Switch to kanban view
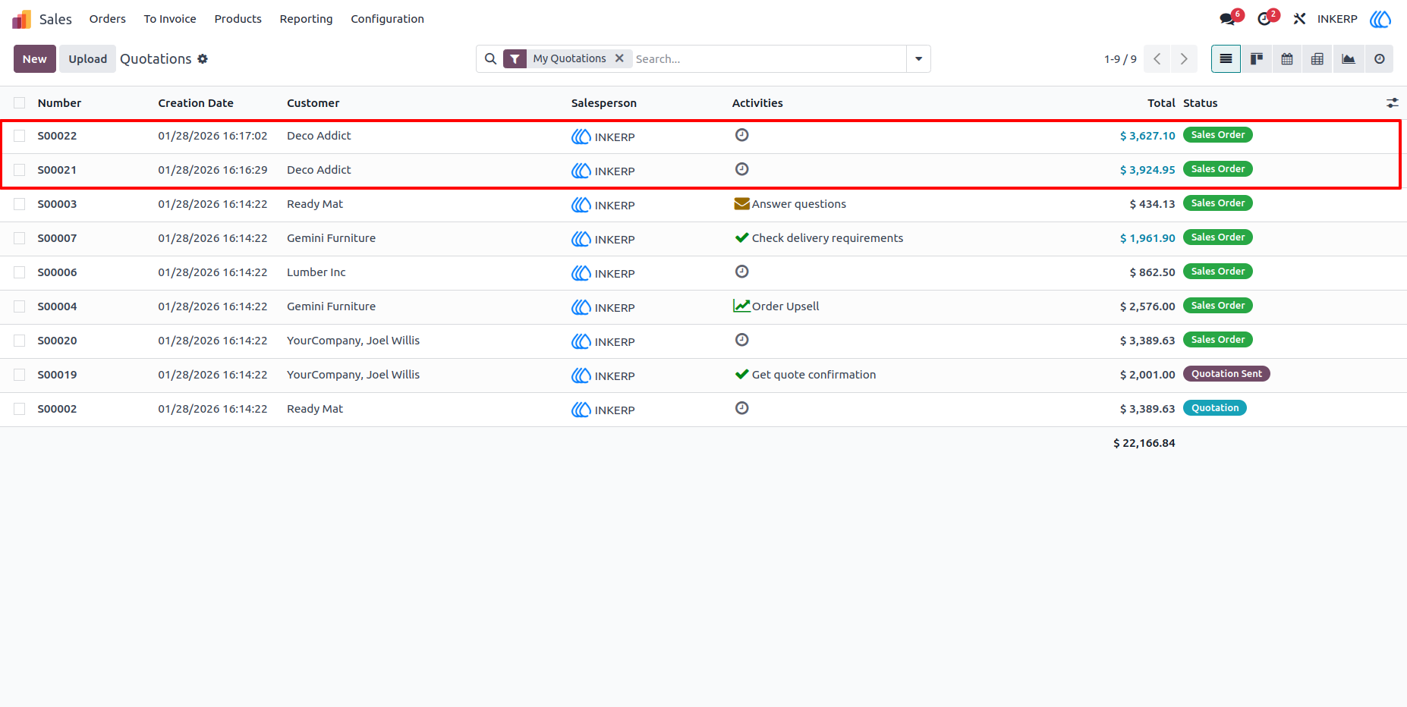The height and width of the screenshot is (707, 1407). coord(1257,59)
